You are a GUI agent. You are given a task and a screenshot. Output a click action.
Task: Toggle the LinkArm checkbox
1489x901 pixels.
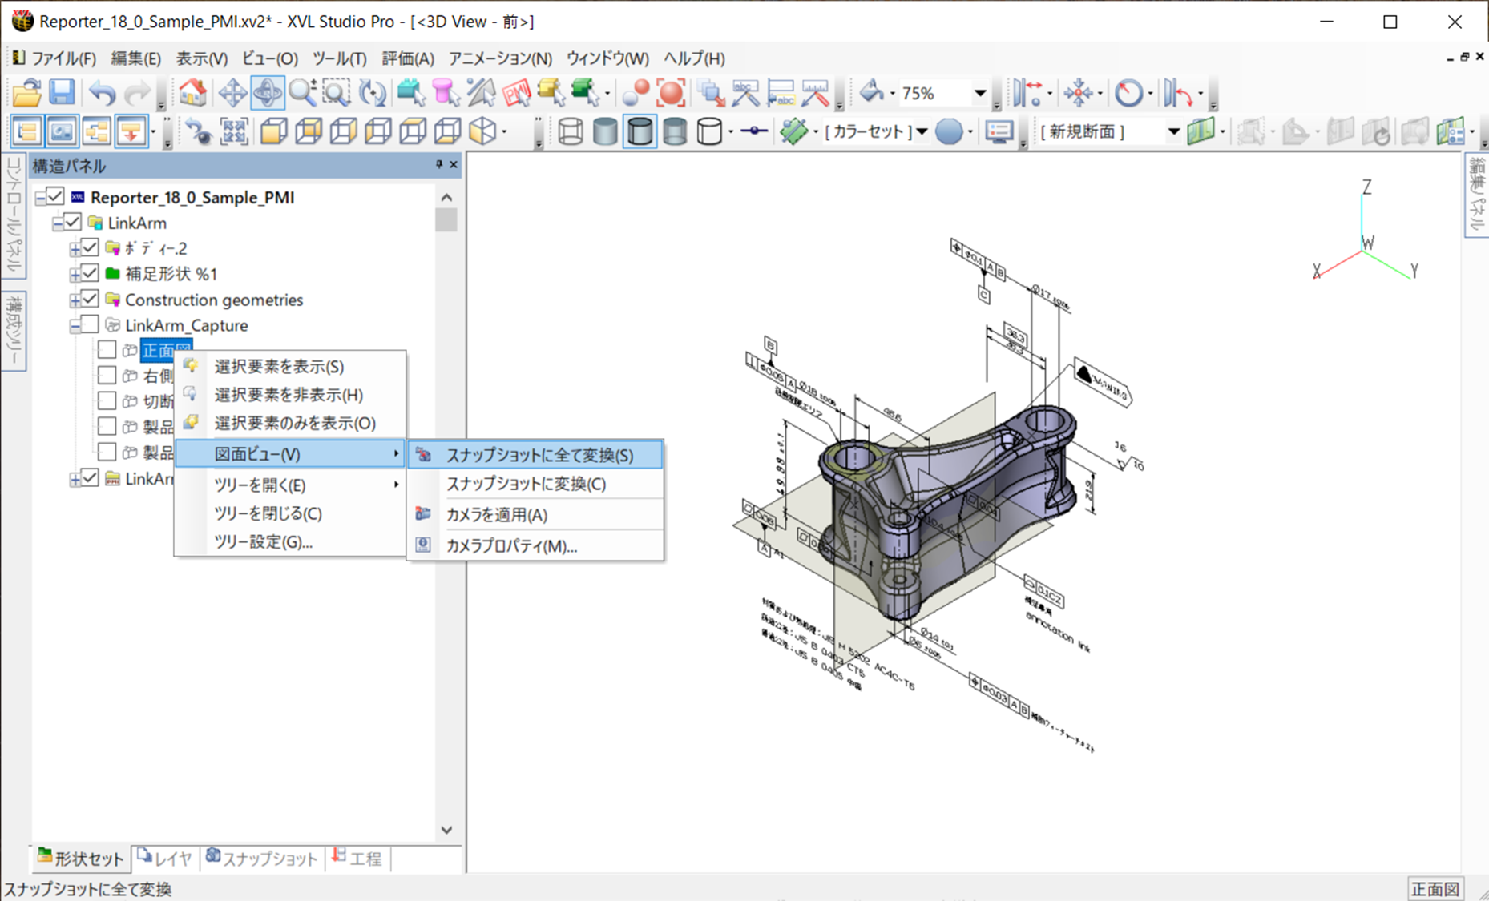[72, 222]
